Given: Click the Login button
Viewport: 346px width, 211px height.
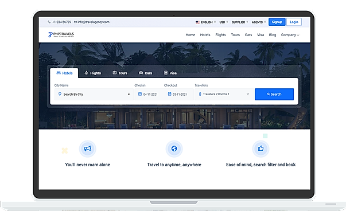Looking at the screenshot, I should point(294,22).
